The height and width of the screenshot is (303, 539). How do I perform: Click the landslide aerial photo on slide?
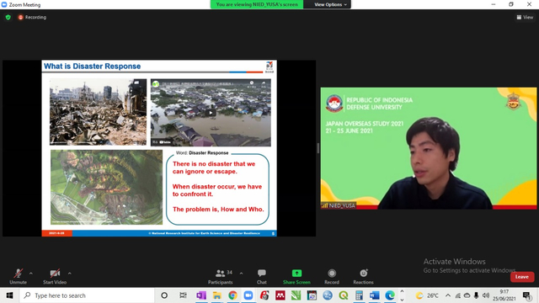pyautogui.click(x=107, y=187)
